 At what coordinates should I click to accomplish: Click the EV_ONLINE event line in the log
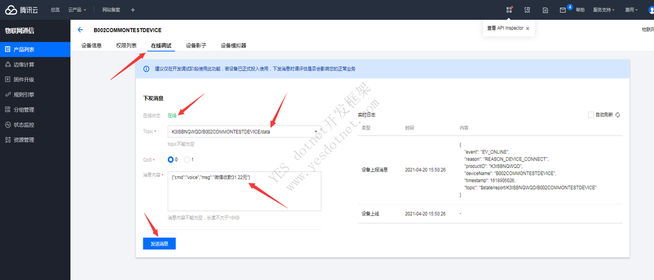486,152
